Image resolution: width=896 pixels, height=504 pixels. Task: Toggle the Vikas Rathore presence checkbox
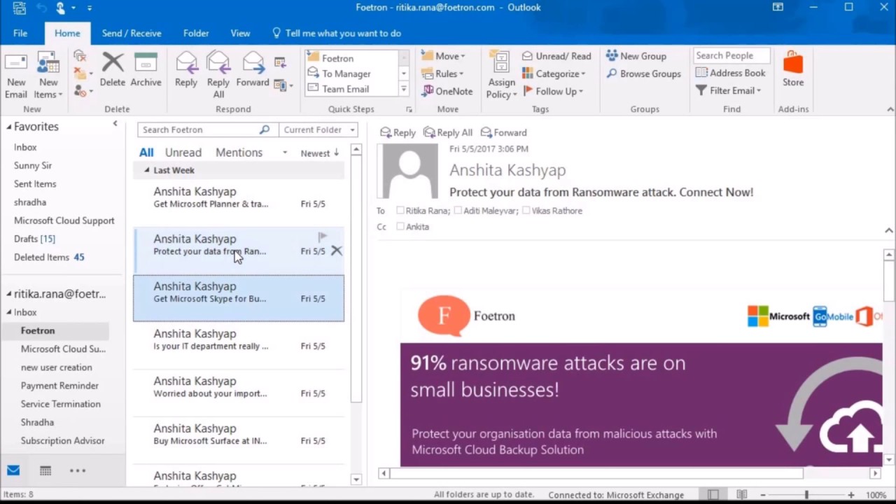pos(526,210)
